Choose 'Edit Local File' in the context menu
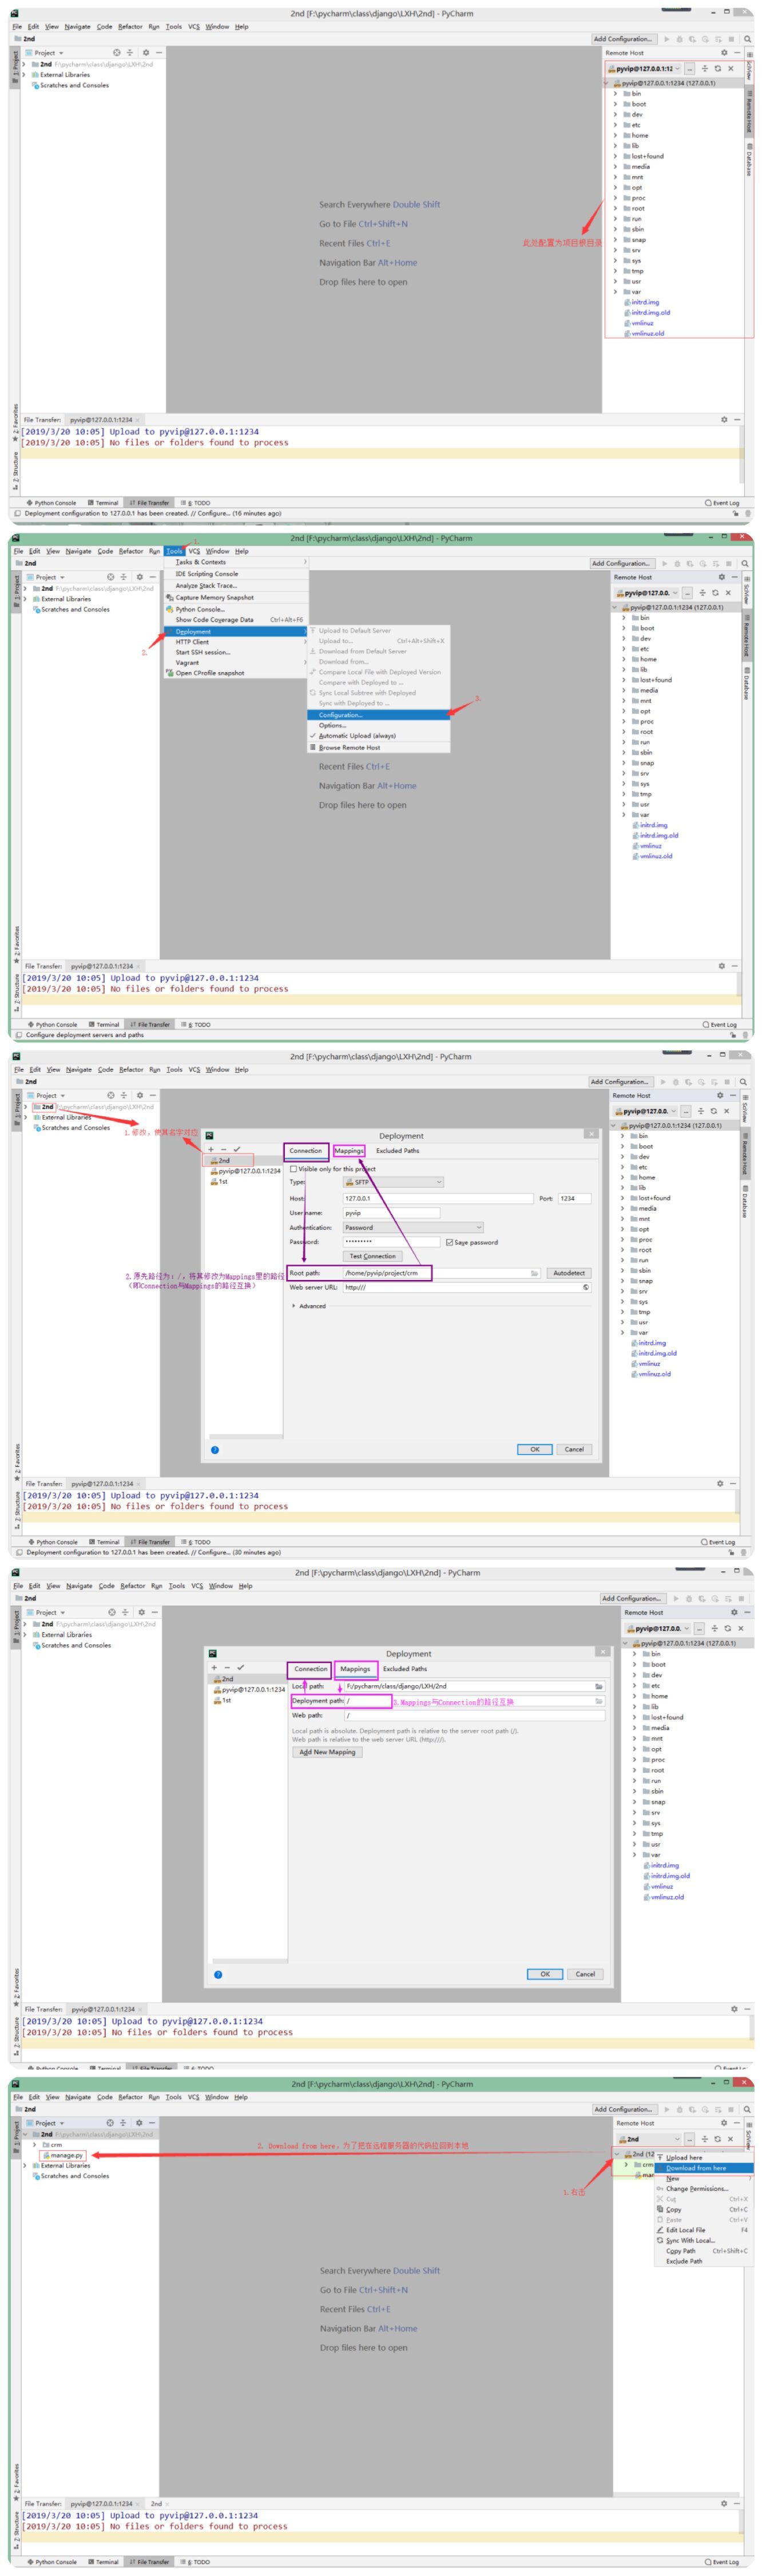 pyautogui.click(x=704, y=2230)
